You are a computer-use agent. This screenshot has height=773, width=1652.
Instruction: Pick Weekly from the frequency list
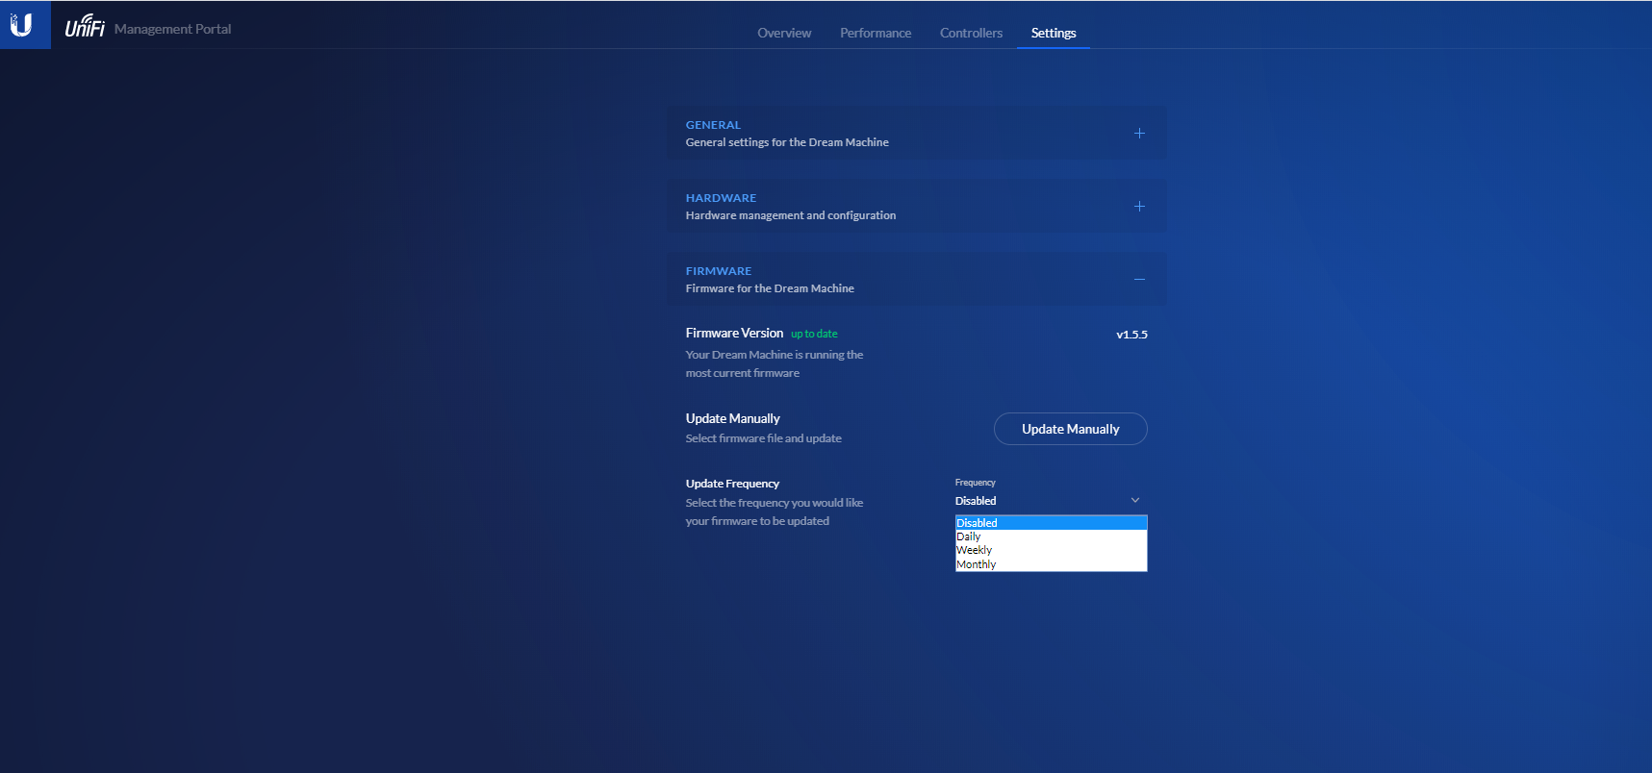[974, 550]
